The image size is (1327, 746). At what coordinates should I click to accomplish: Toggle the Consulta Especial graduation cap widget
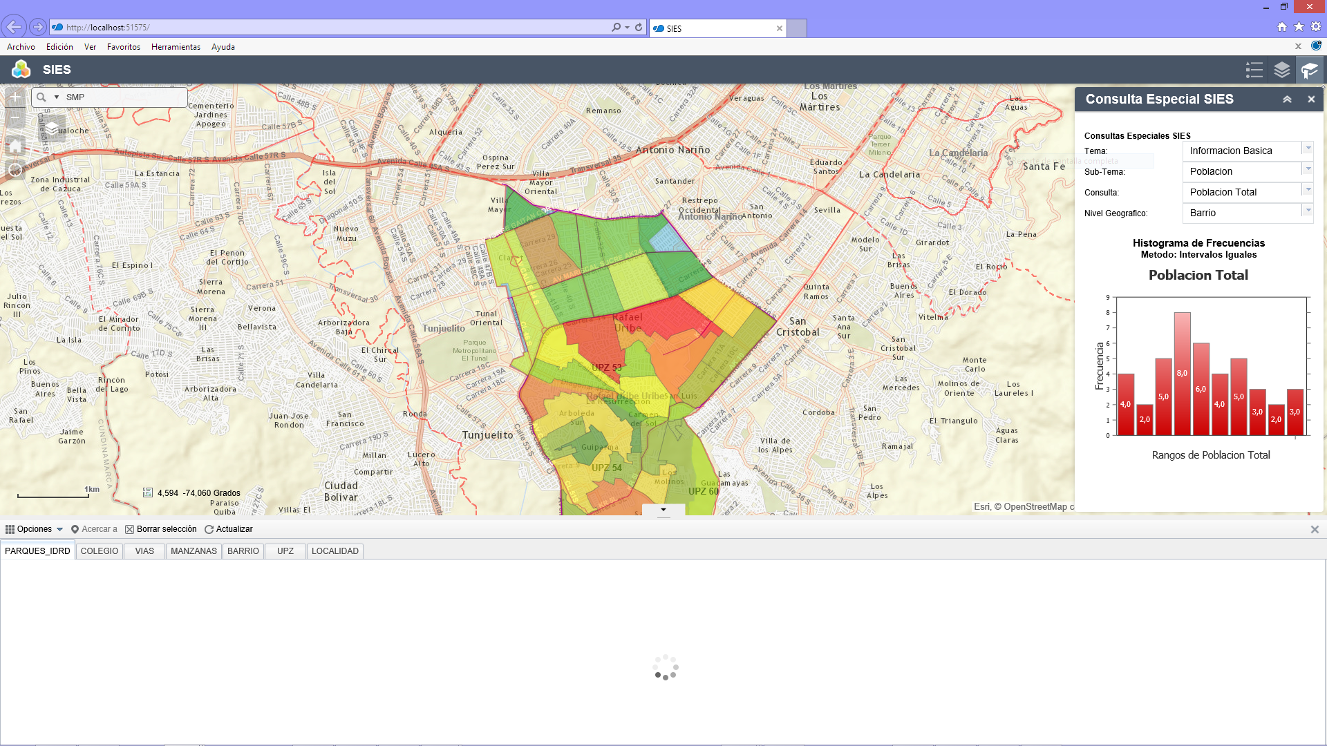coord(1310,70)
